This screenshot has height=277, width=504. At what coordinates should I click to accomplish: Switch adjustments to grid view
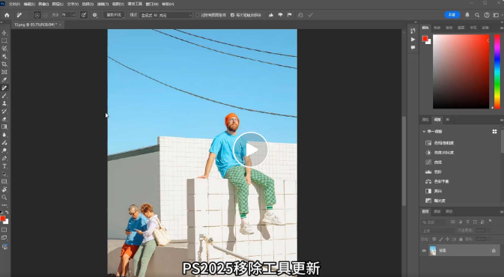pyautogui.click(x=494, y=132)
